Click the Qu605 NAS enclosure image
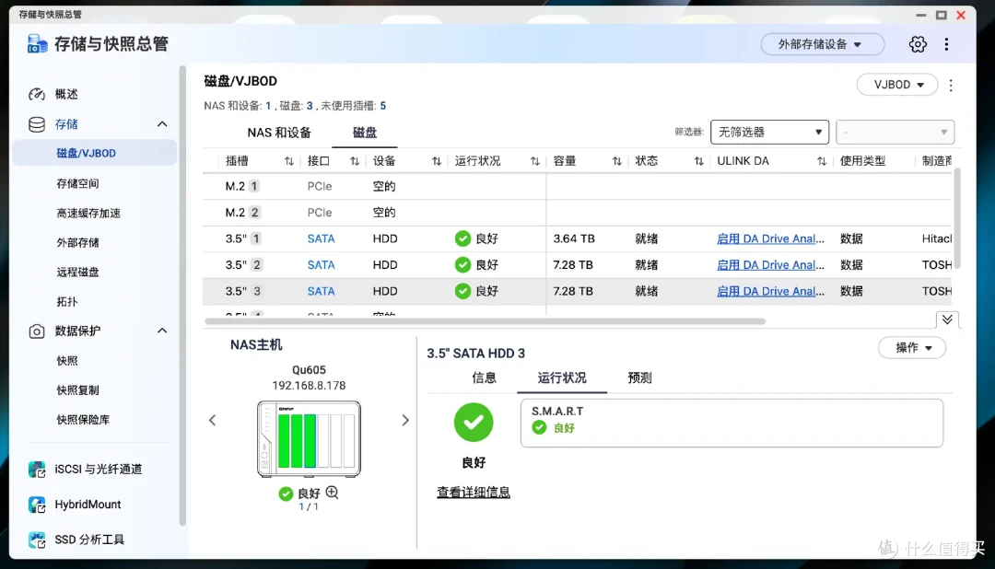Screen dimensions: 995x569 [309, 439]
